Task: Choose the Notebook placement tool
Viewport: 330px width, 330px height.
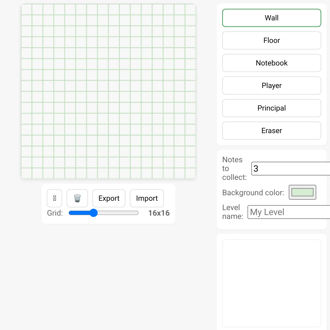Action: click(x=272, y=63)
